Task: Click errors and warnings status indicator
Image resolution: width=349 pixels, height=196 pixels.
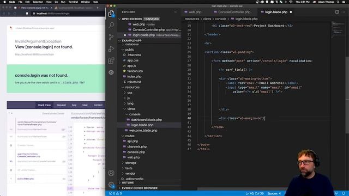Action: point(115,194)
